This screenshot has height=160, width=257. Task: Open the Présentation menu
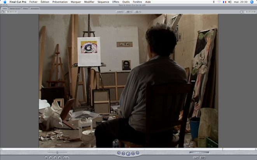coord(60,2)
